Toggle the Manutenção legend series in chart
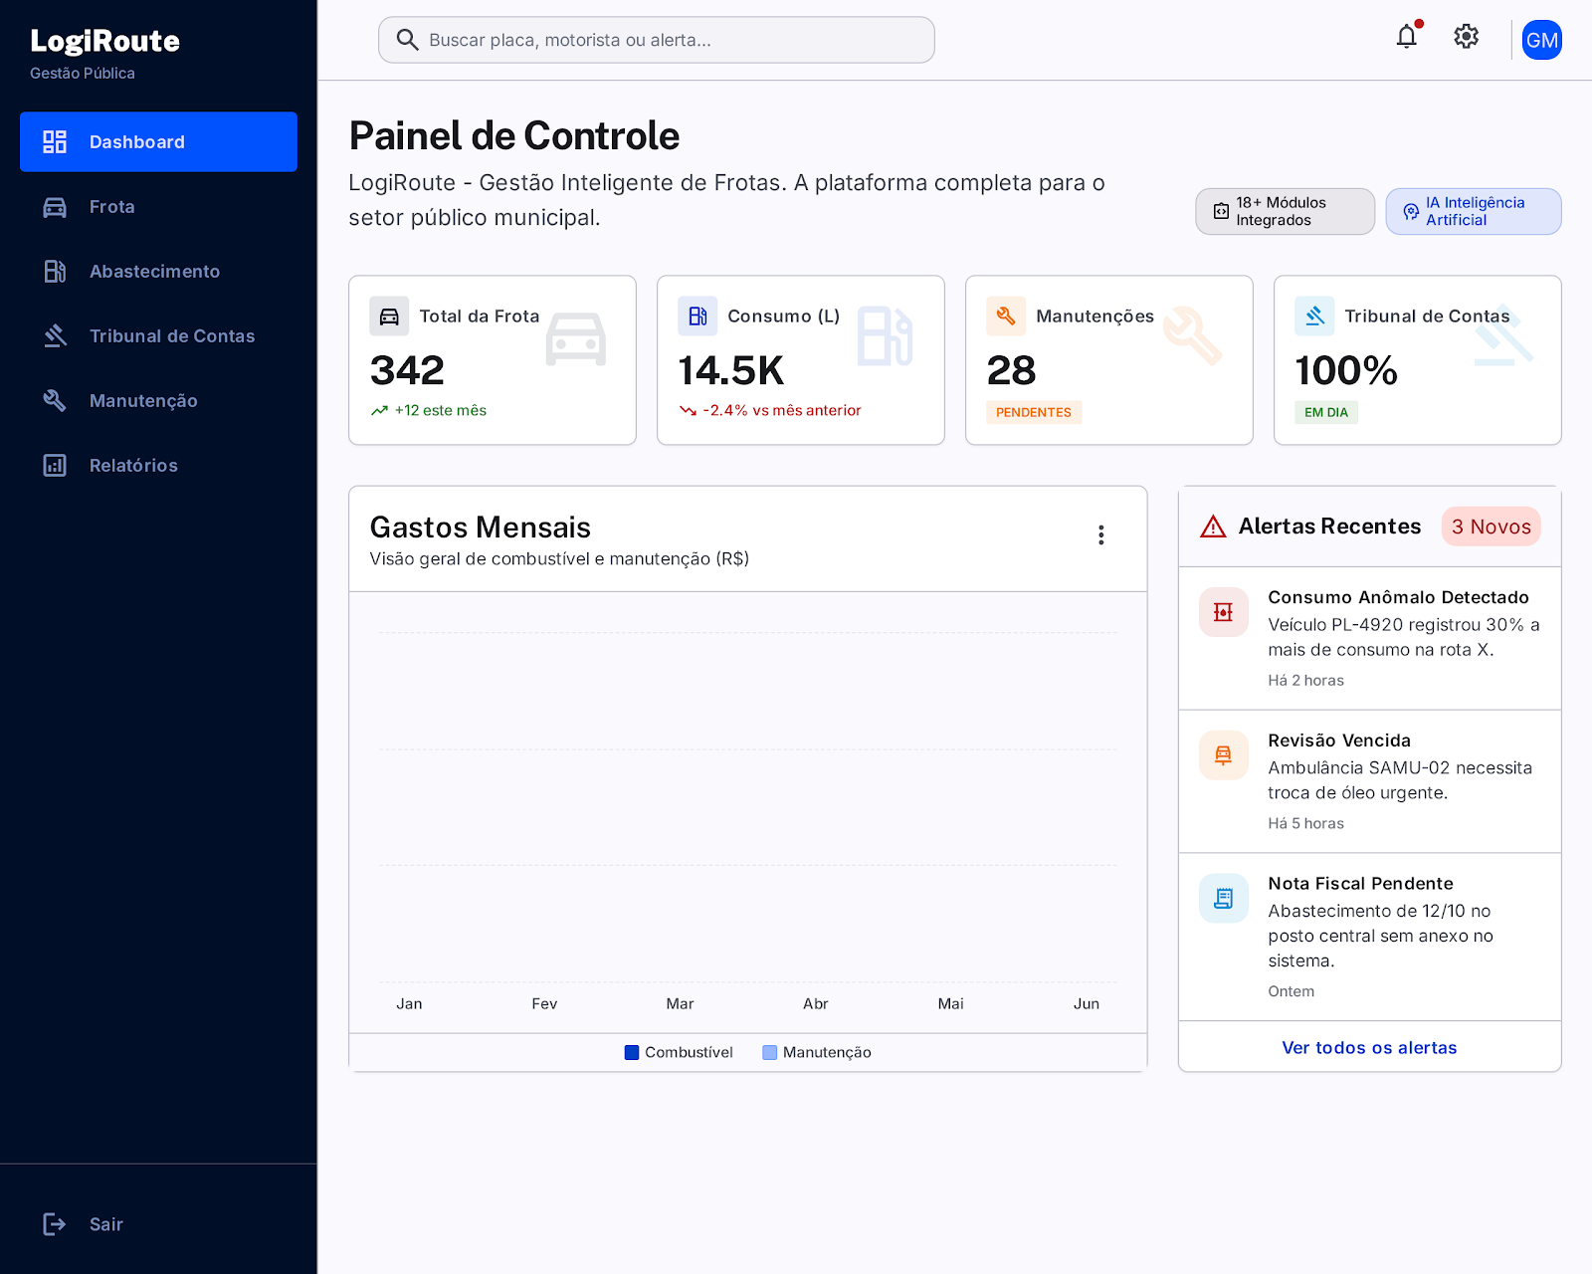1592x1274 pixels. pyautogui.click(x=817, y=1052)
